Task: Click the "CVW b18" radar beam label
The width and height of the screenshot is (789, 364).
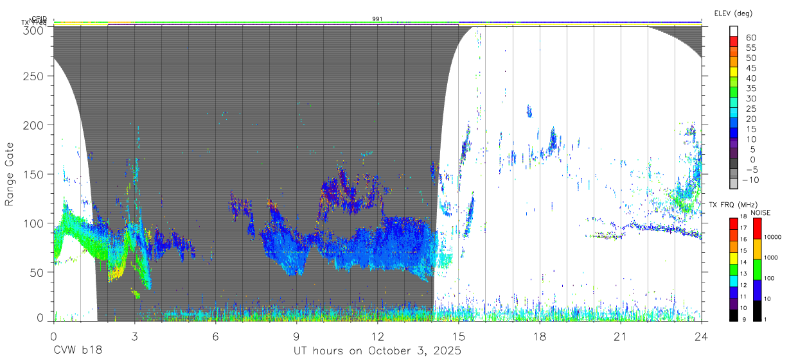Action: (78, 351)
